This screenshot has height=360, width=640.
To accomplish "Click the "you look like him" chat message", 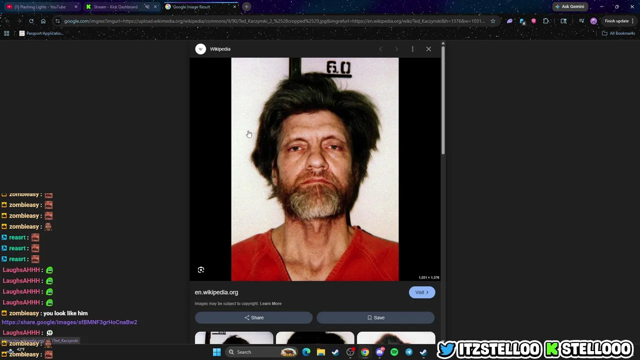I will (x=65, y=313).
